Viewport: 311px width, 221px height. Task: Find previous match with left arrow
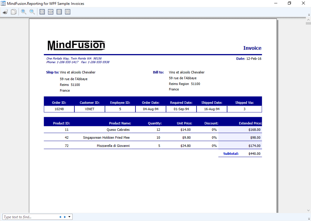point(60,217)
